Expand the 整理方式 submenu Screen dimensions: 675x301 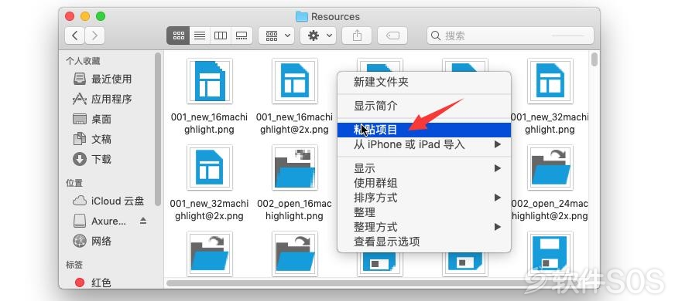point(424,227)
